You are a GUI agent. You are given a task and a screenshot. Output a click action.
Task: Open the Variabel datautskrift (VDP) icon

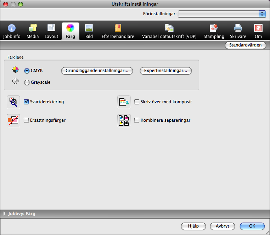(169, 28)
